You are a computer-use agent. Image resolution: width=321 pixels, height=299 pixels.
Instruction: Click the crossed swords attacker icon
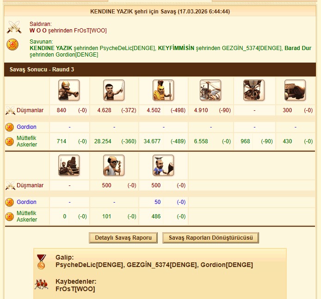pyautogui.click(x=14, y=27)
